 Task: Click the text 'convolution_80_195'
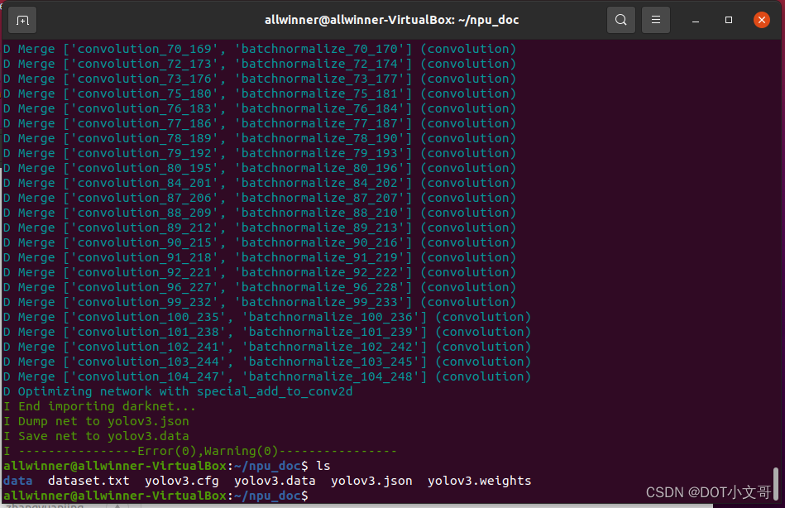click(x=144, y=168)
